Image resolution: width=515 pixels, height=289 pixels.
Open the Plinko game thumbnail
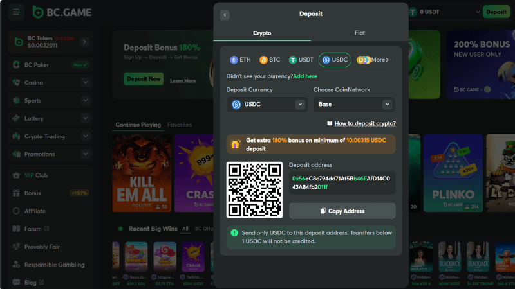(453, 173)
